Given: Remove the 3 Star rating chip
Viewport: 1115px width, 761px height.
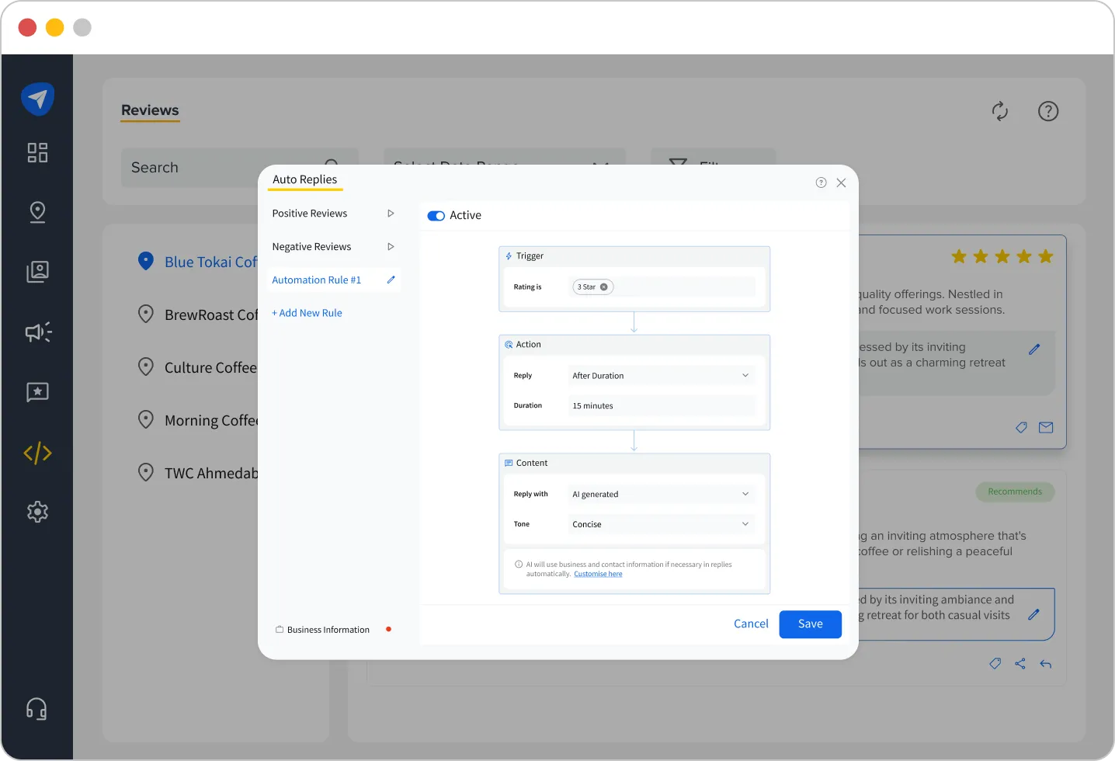Looking at the screenshot, I should (x=604, y=287).
